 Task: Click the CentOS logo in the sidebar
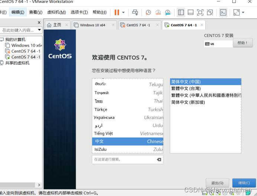point(60,49)
